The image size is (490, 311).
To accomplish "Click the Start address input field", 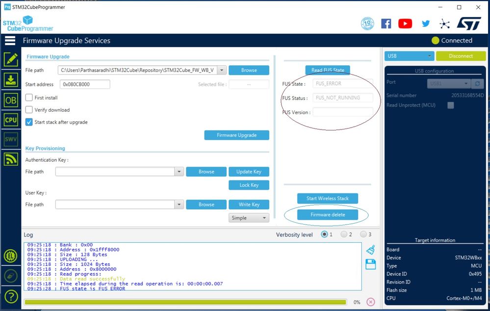I will [x=85, y=84].
